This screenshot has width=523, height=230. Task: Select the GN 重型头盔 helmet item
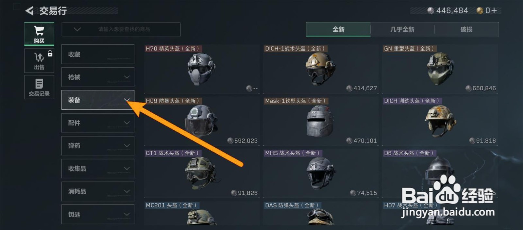pyautogui.click(x=440, y=69)
